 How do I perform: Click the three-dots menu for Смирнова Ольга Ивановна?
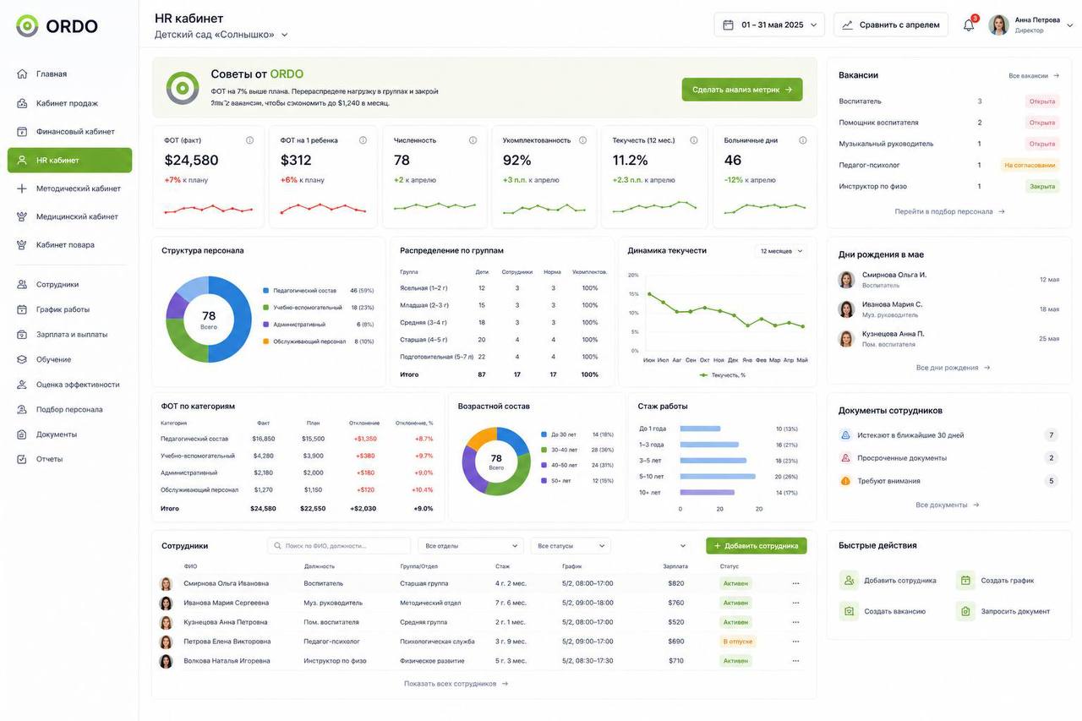(x=795, y=583)
